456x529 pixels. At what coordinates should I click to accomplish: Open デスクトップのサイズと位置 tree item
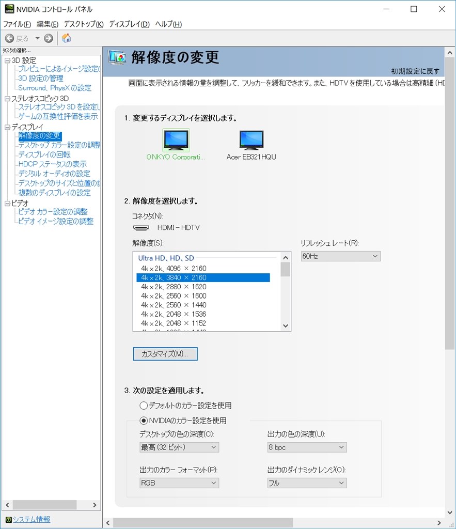[x=59, y=183]
